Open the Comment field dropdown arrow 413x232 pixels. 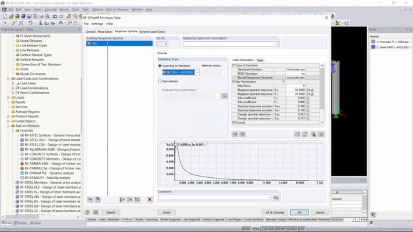(270, 198)
